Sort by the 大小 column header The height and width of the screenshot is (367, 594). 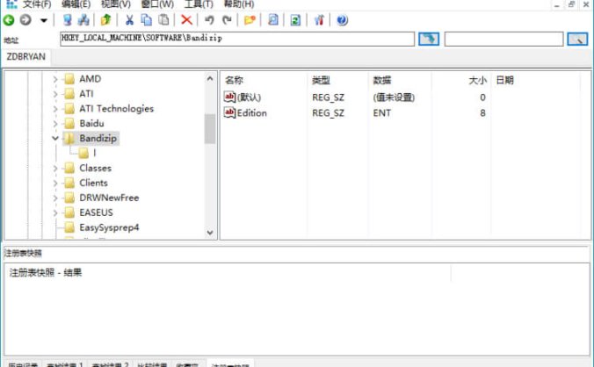click(x=477, y=80)
